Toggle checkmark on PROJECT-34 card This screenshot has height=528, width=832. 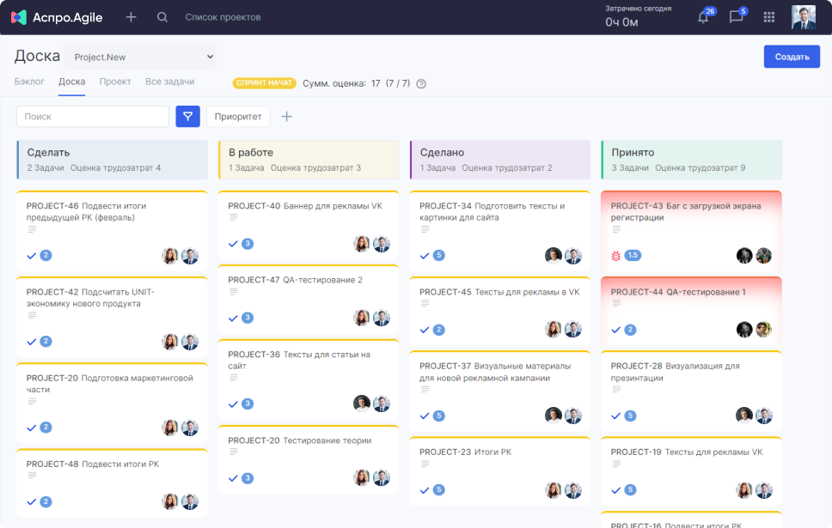pyautogui.click(x=425, y=255)
